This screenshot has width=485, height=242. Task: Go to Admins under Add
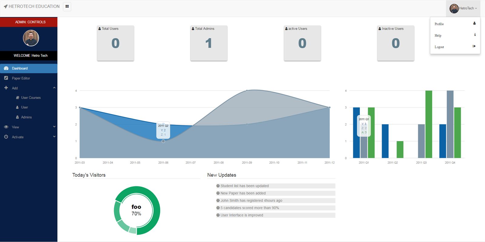[x=26, y=117]
